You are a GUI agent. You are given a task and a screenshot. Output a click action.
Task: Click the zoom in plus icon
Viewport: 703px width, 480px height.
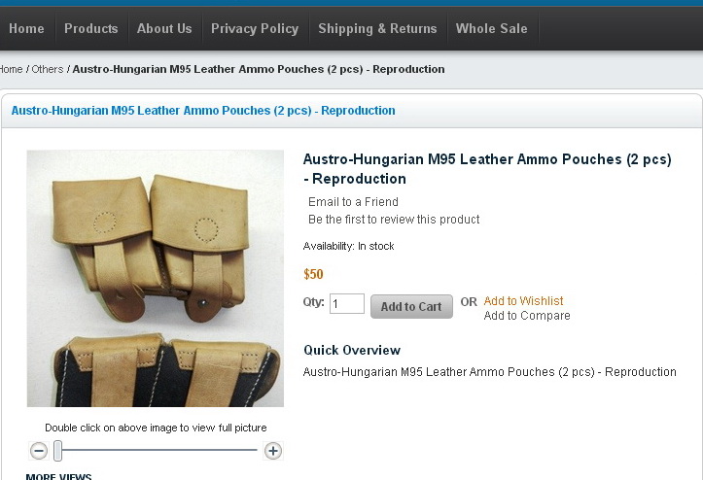click(x=273, y=451)
